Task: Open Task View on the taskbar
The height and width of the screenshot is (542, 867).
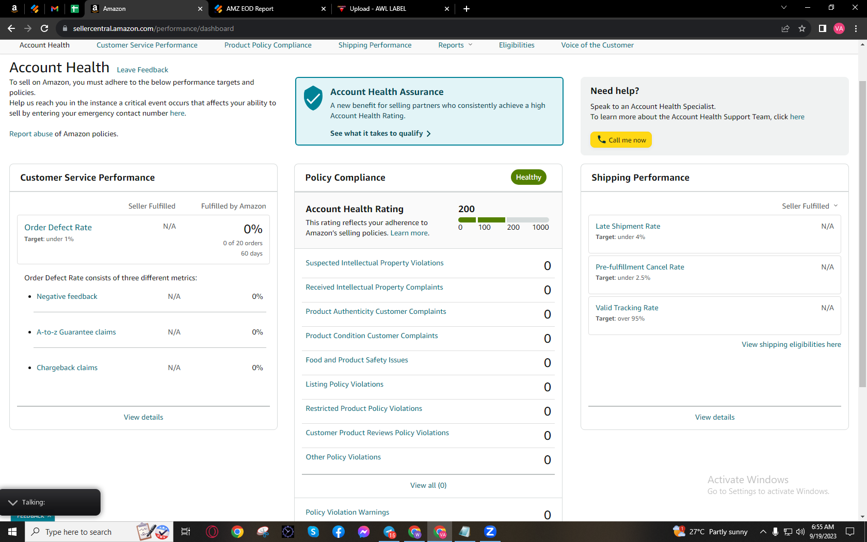Action: tap(186, 532)
